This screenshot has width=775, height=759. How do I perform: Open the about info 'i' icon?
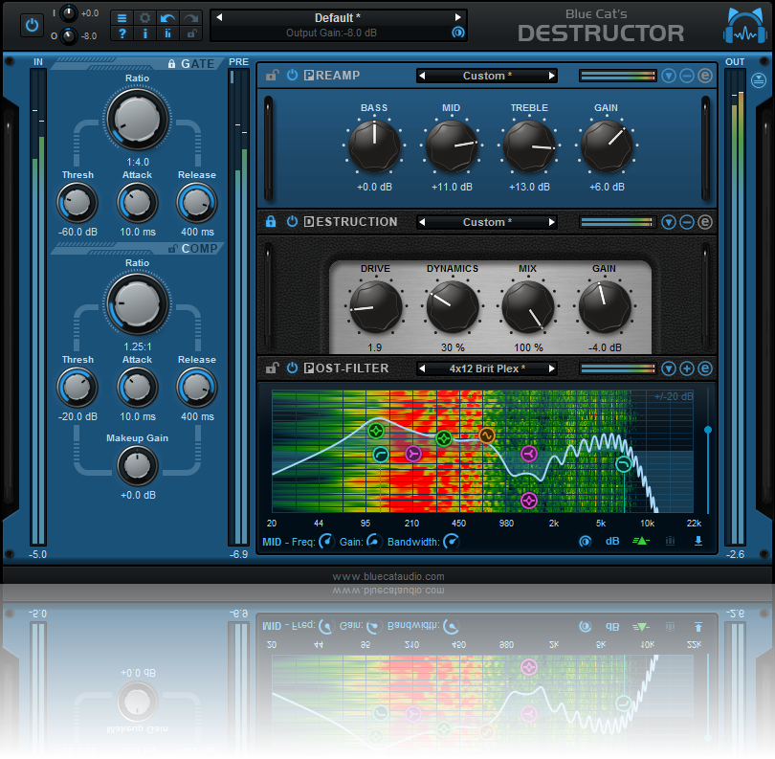144,33
